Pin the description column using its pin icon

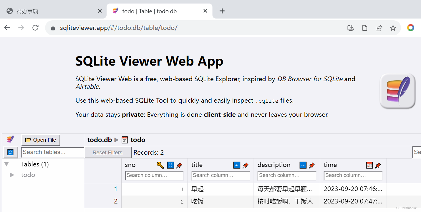coord(312,165)
